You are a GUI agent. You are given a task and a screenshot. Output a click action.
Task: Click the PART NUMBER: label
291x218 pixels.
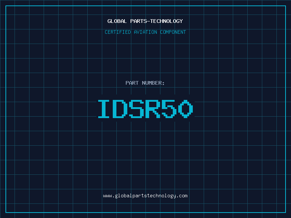click(x=145, y=83)
